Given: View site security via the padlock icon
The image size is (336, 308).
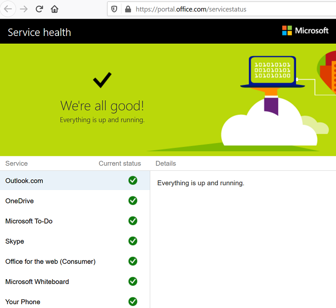Looking at the screenshot, I should pyautogui.click(x=128, y=9).
